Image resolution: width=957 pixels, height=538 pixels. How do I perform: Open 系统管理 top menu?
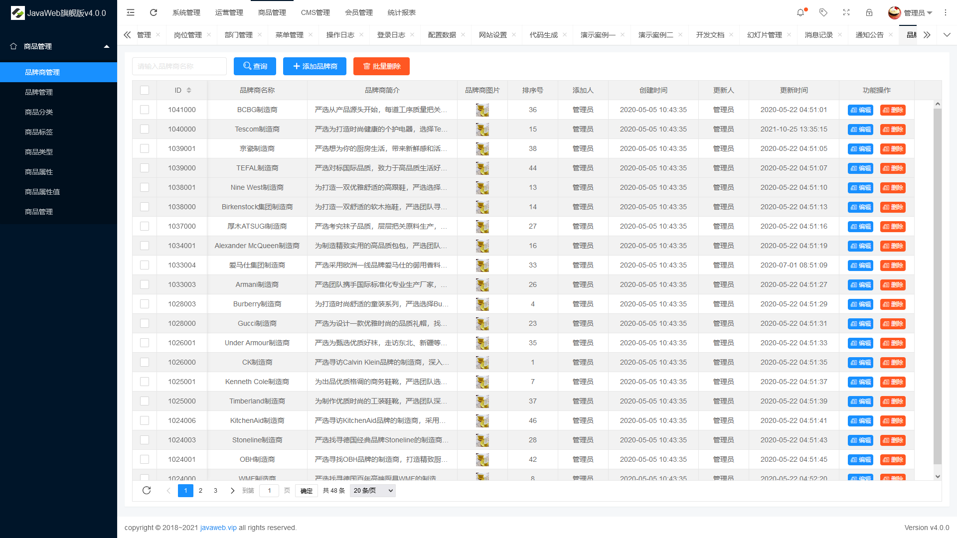pyautogui.click(x=186, y=12)
